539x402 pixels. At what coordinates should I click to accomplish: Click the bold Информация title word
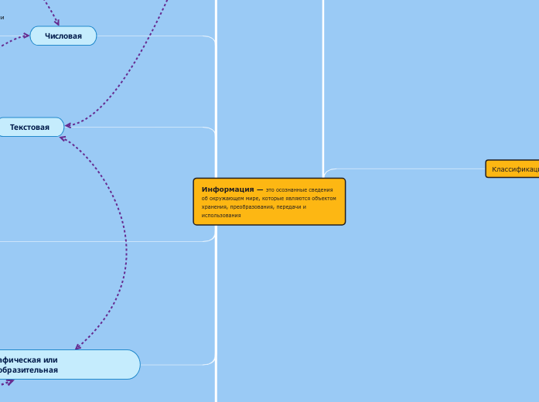pyautogui.click(x=227, y=189)
